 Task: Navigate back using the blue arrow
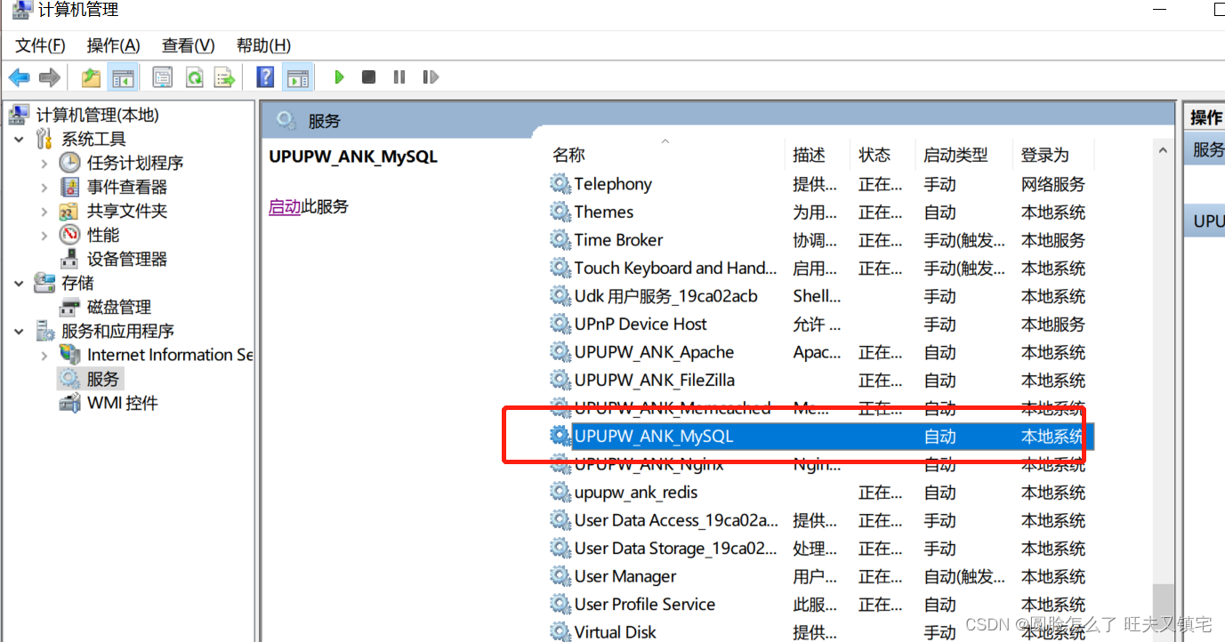coord(19,77)
